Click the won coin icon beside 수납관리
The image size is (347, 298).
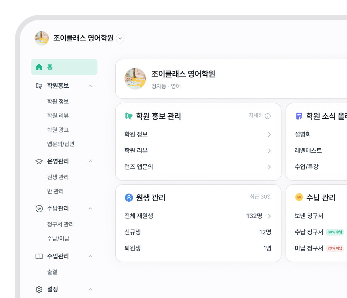coord(39,209)
